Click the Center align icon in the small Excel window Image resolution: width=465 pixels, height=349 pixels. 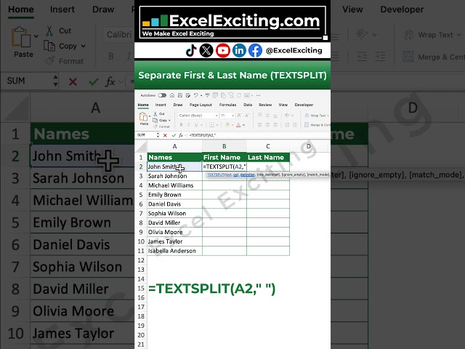(267, 125)
